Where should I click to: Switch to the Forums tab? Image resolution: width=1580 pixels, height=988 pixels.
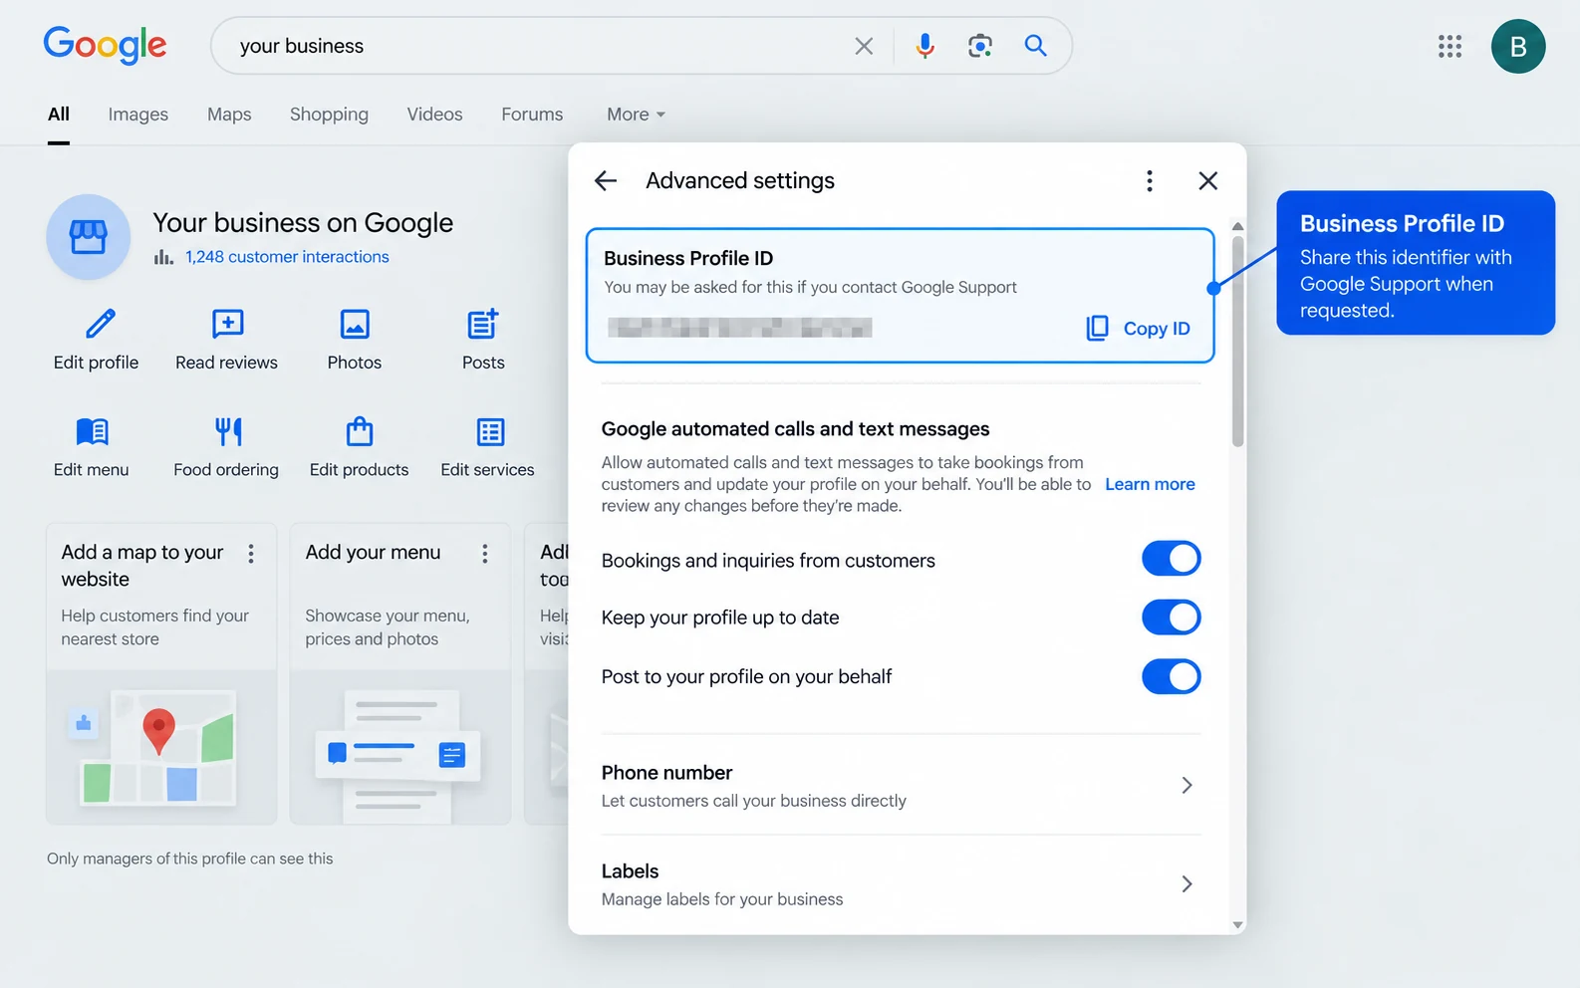point(532,115)
